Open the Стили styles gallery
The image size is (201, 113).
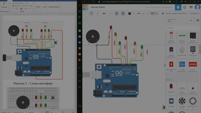coord(45,5)
